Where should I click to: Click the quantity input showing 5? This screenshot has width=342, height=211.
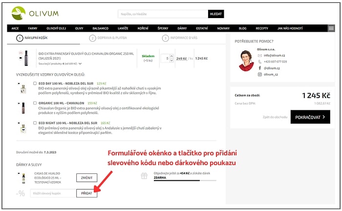tap(165, 59)
